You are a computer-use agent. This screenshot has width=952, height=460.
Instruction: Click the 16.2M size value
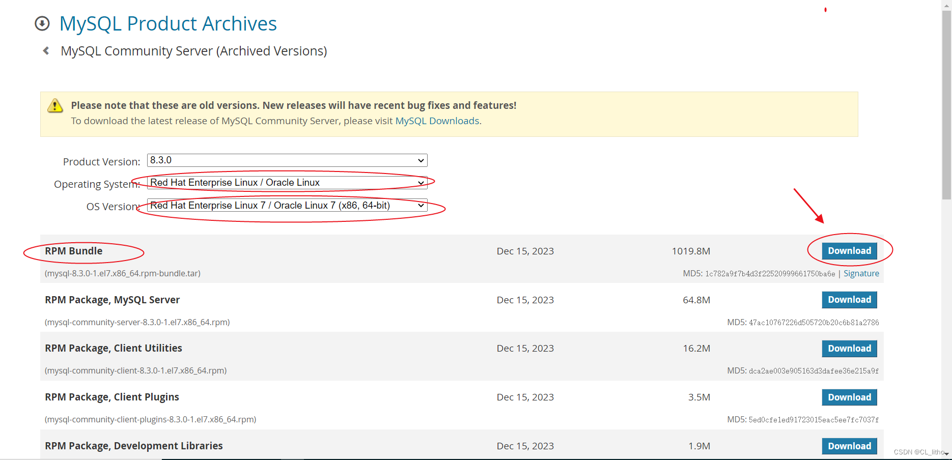696,349
